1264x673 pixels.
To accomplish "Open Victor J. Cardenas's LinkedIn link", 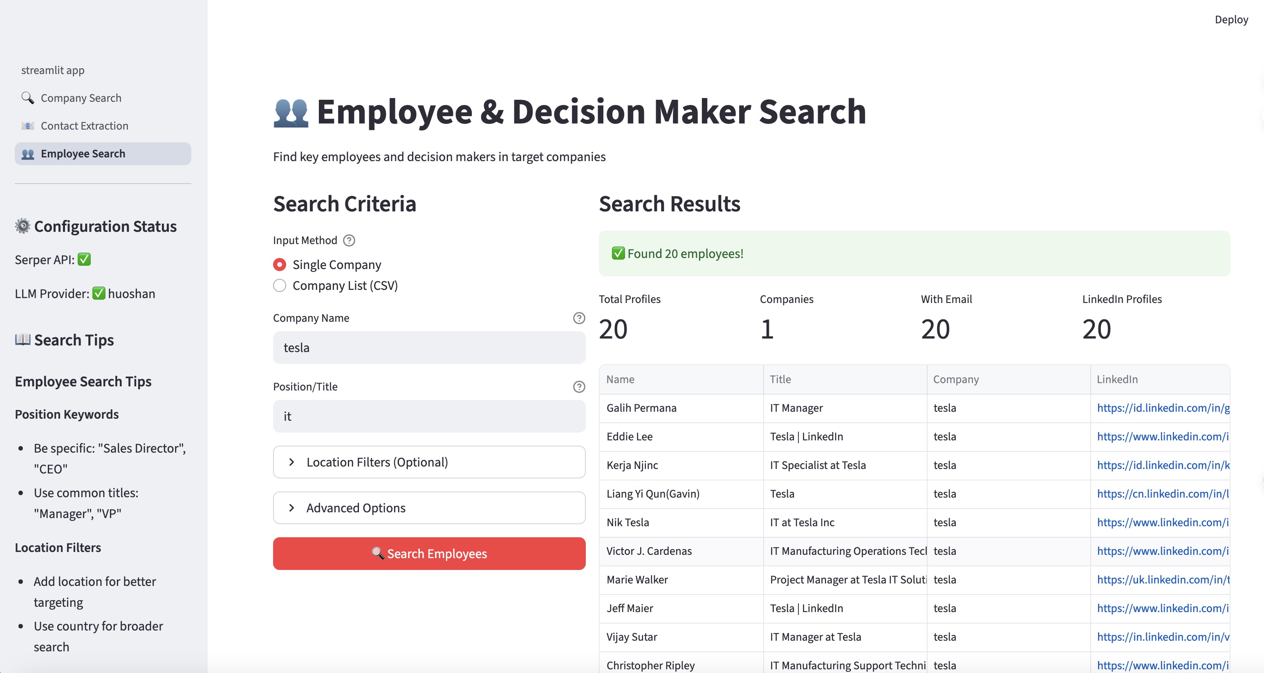I will point(1163,551).
